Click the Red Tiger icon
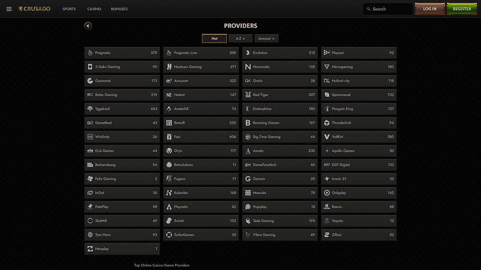 coord(248,95)
